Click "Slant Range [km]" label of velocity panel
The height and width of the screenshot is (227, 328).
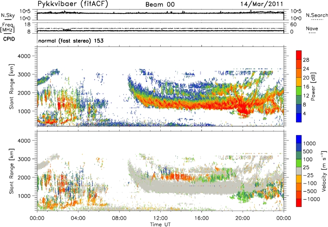tap(11, 171)
